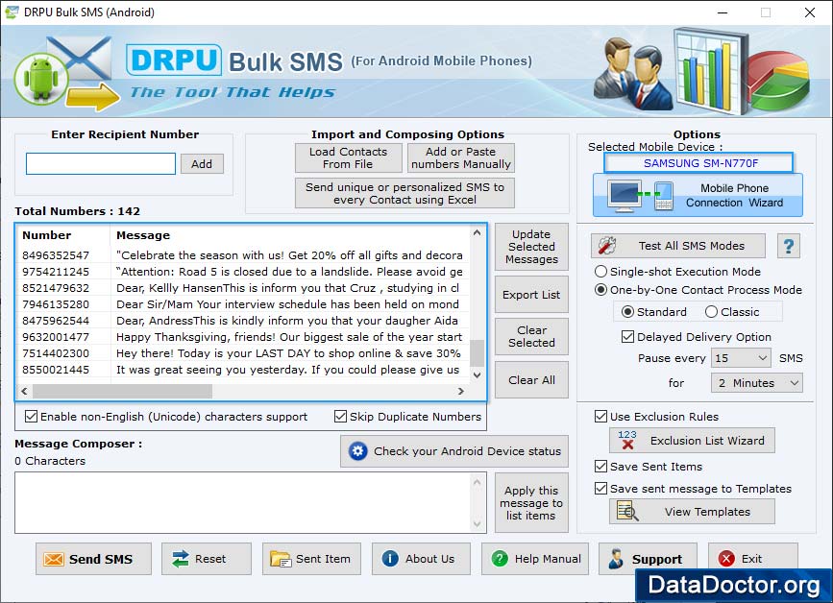The height and width of the screenshot is (603, 833).
Task: Click the Android robot logo icon
Action: (41, 80)
